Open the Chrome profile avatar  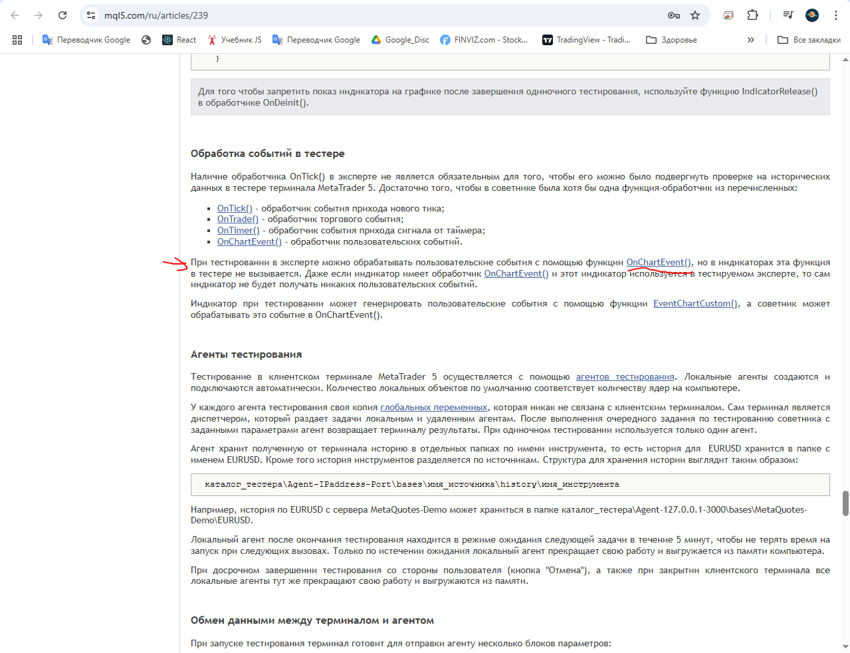pos(811,15)
